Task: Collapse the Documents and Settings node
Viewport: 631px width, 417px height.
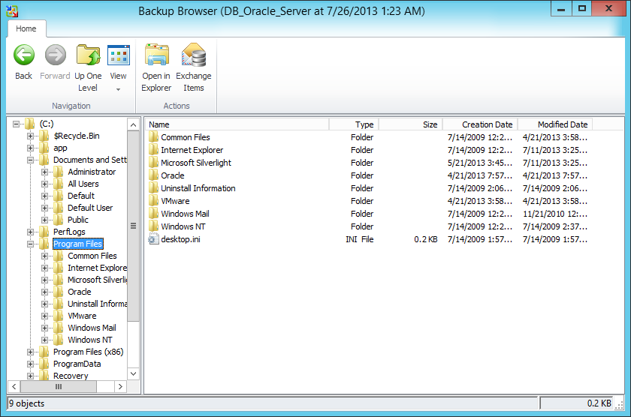Action: [x=31, y=160]
